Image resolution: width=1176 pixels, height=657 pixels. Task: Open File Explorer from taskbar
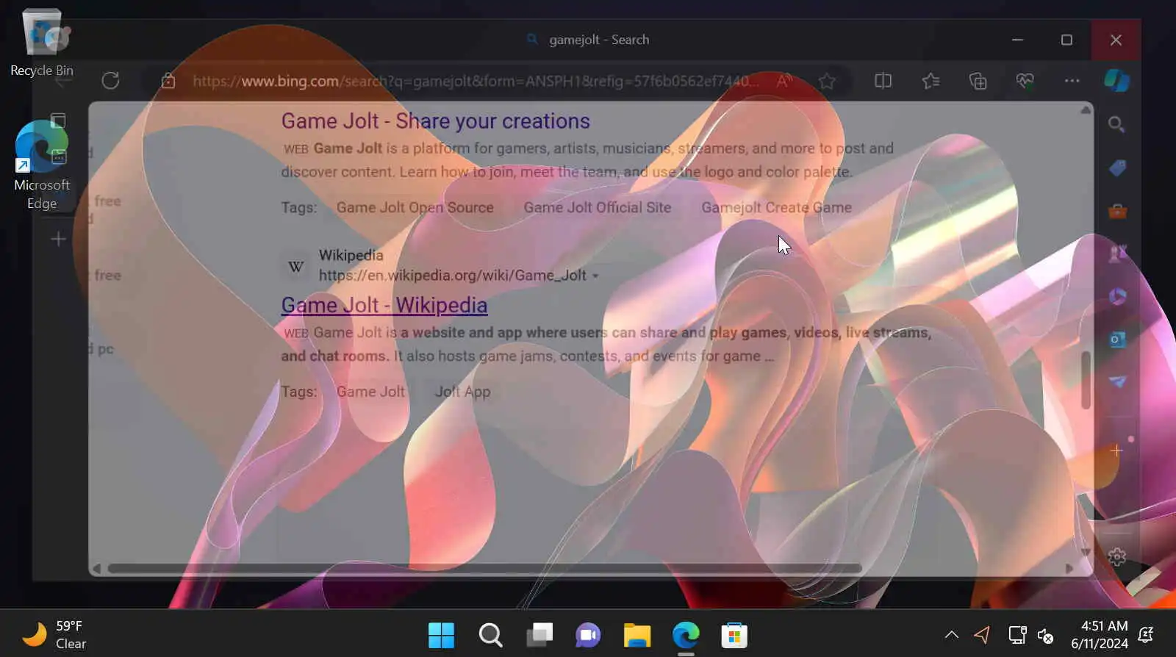[637, 635]
